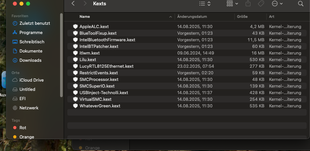Screen dimensions: 310x151
Task: Open the group-by grid dropdown
Action: [232, 4]
